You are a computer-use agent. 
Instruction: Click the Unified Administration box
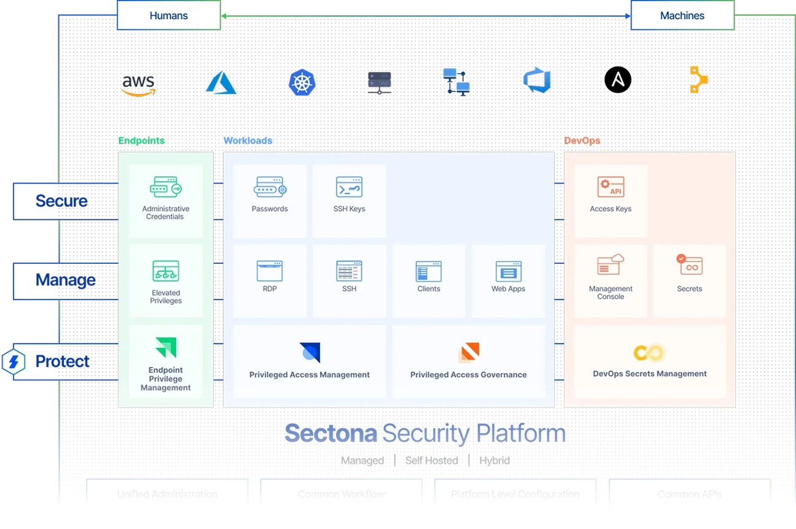pos(167,492)
